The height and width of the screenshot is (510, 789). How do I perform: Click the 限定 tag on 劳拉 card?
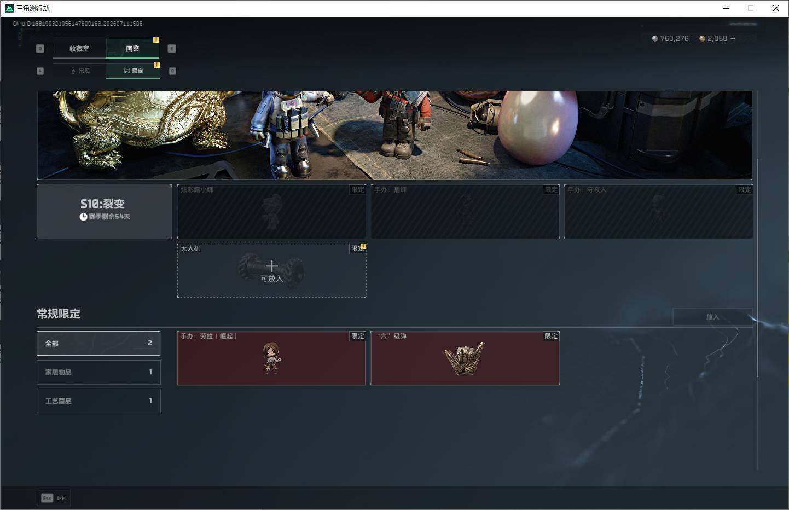coord(358,336)
